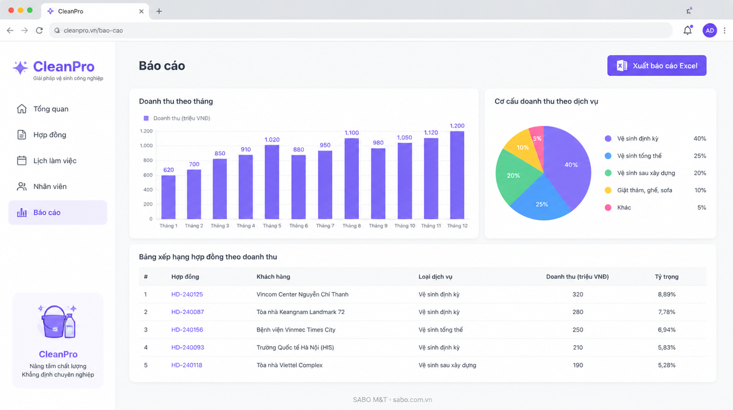
Task: Click customer Tòa nhà Keangnam Landmark 72
Action: [301, 312]
